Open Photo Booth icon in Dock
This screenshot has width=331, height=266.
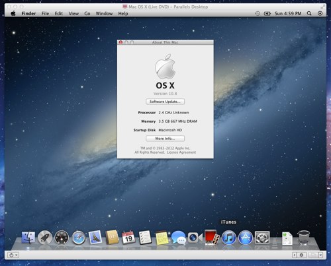212,238
